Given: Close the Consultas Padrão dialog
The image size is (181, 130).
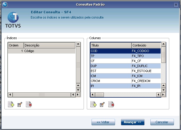Looking at the screenshot, I should [x=176, y=5].
